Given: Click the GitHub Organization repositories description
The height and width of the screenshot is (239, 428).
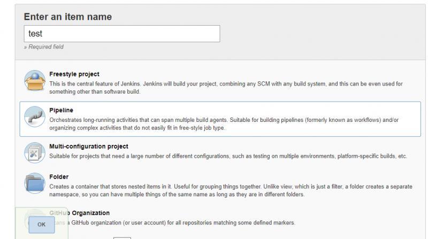Looking at the screenshot, I should click(172, 222).
